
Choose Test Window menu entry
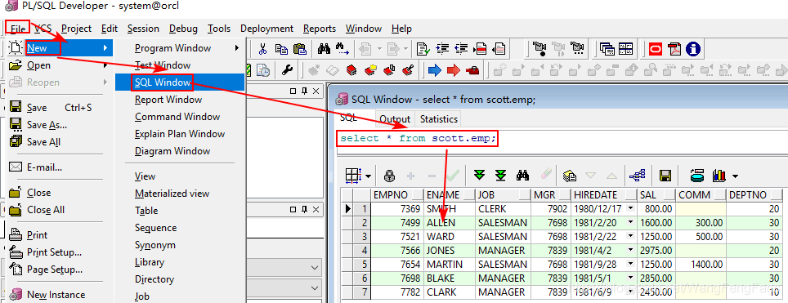[180, 65]
